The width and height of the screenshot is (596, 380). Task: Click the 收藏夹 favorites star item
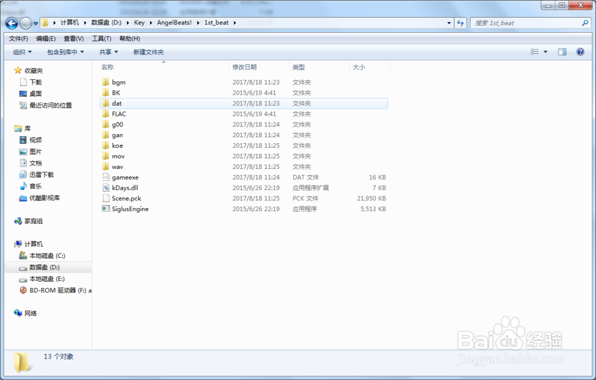(29, 70)
